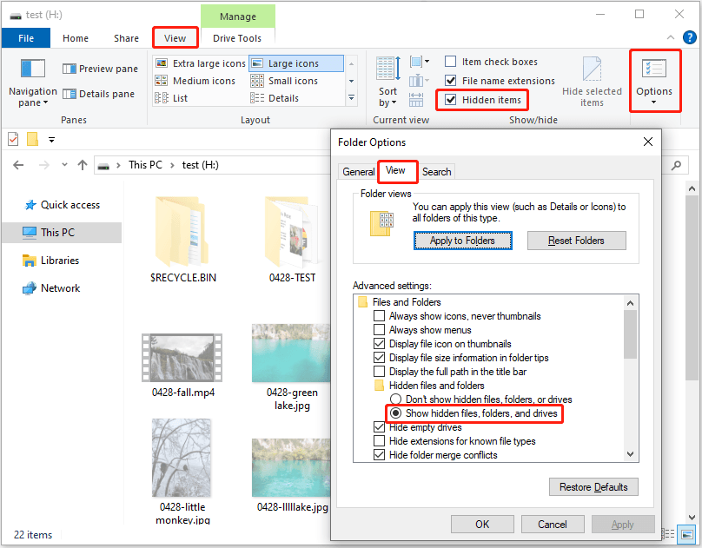Viewport: 702px width, 548px height.
Task: Check Always show icons, never thumbnails
Action: (x=379, y=316)
